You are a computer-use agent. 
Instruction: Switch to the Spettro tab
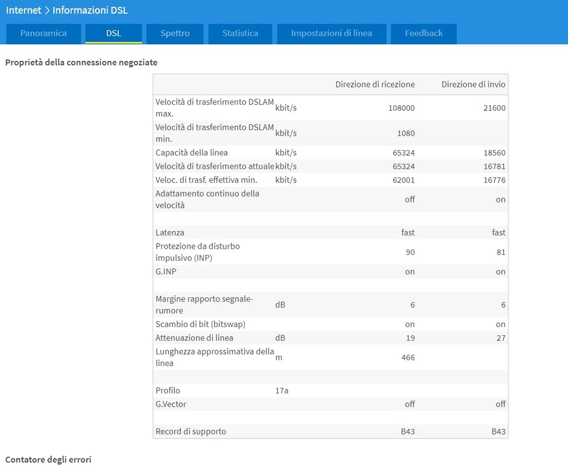[175, 33]
